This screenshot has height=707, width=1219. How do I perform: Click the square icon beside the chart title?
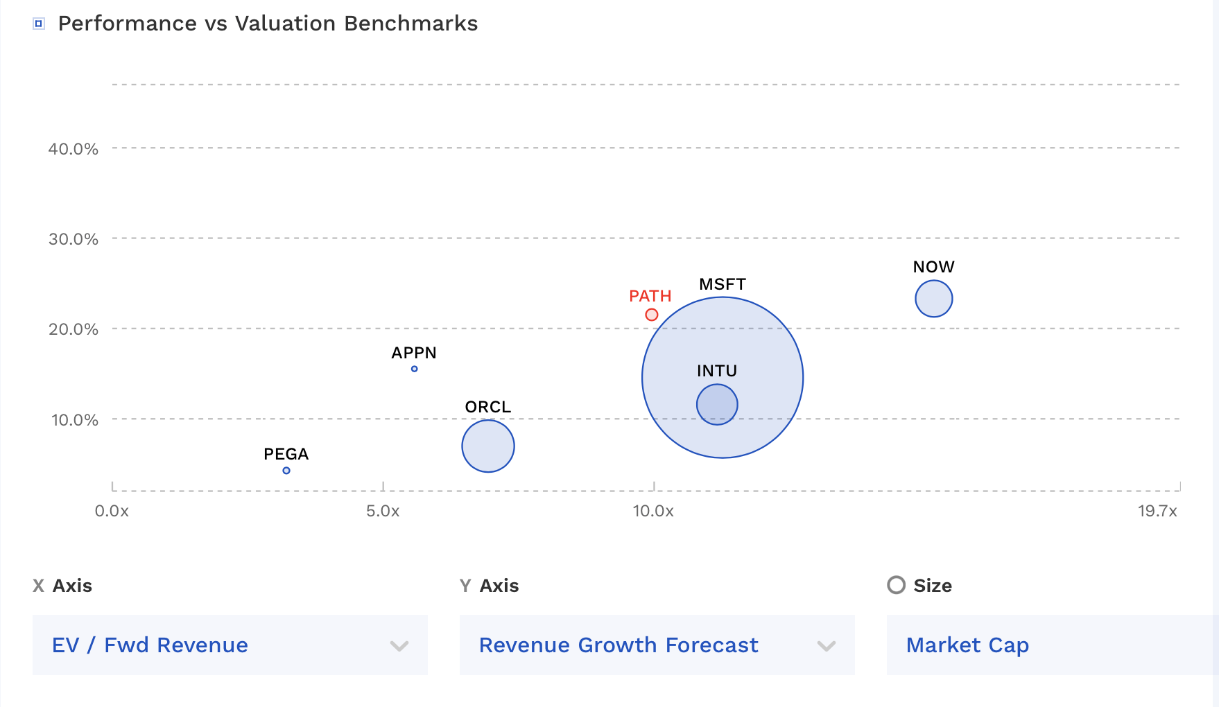[39, 24]
